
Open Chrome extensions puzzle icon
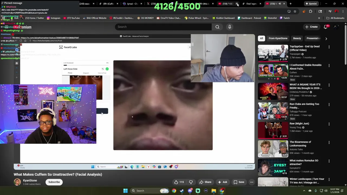[311, 11]
